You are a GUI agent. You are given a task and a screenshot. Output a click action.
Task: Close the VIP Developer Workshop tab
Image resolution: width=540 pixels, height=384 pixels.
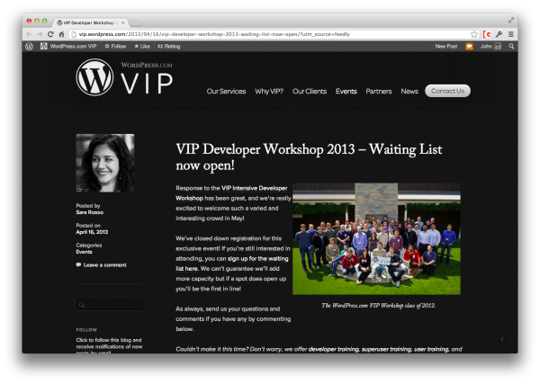click(123, 22)
